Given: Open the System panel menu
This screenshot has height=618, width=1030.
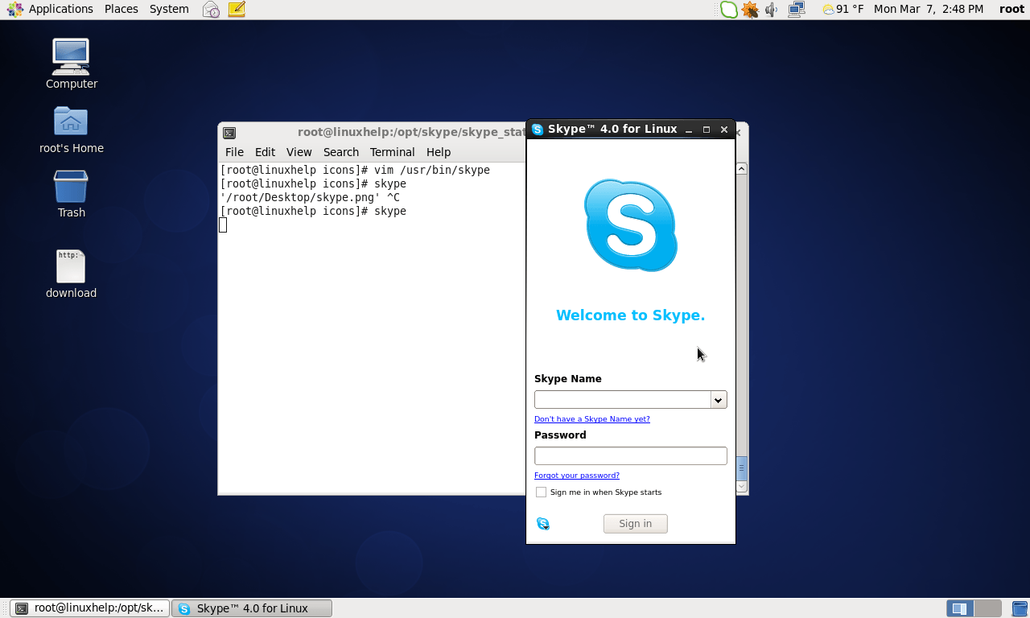Looking at the screenshot, I should (169, 9).
